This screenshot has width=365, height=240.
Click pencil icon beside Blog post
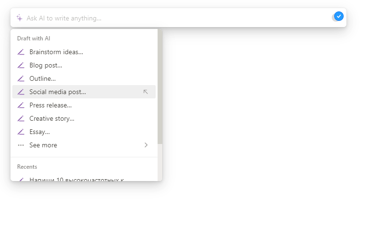21,65
